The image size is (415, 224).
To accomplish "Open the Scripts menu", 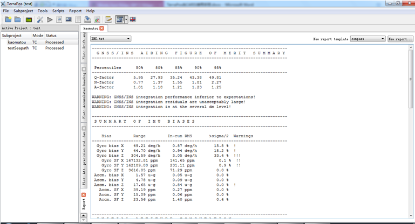I will [x=59, y=11].
